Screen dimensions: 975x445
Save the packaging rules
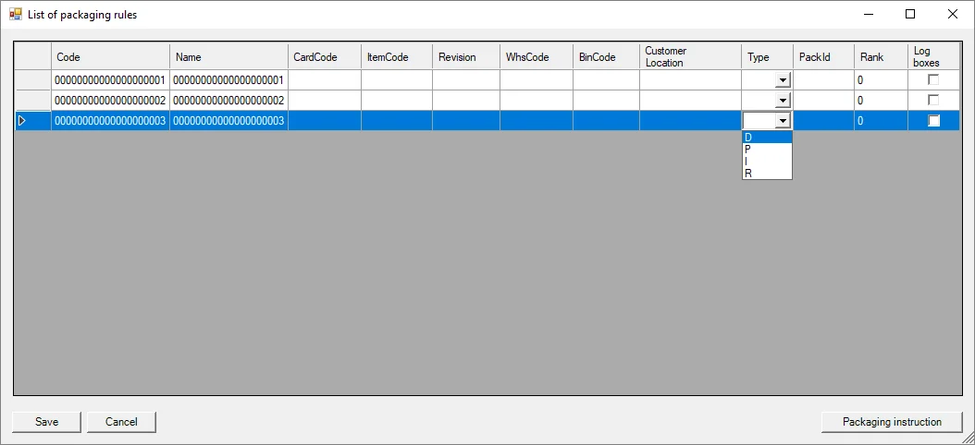point(46,422)
